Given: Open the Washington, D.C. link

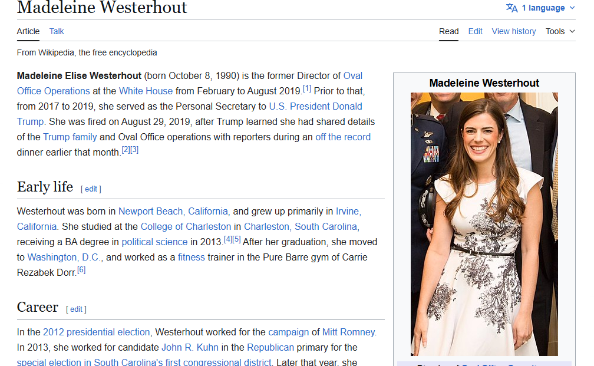Looking at the screenshot, I should [64, 257].
